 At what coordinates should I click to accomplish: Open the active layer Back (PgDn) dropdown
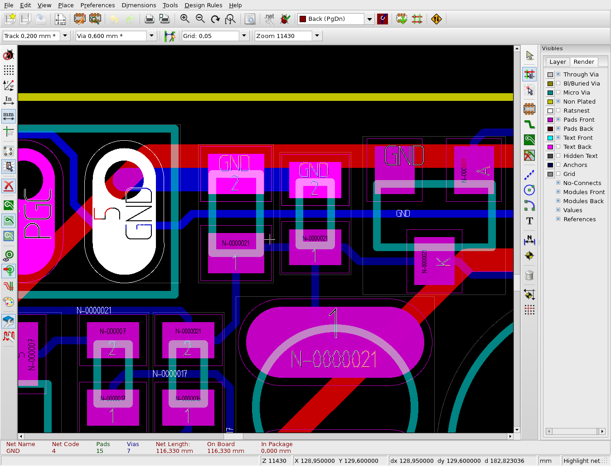[369, 19]
